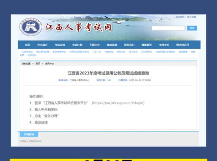Select the 证书发放 sub-navigation link
Image resolution: width=217 pixels, height=161 pixels.
pos(32,55)
